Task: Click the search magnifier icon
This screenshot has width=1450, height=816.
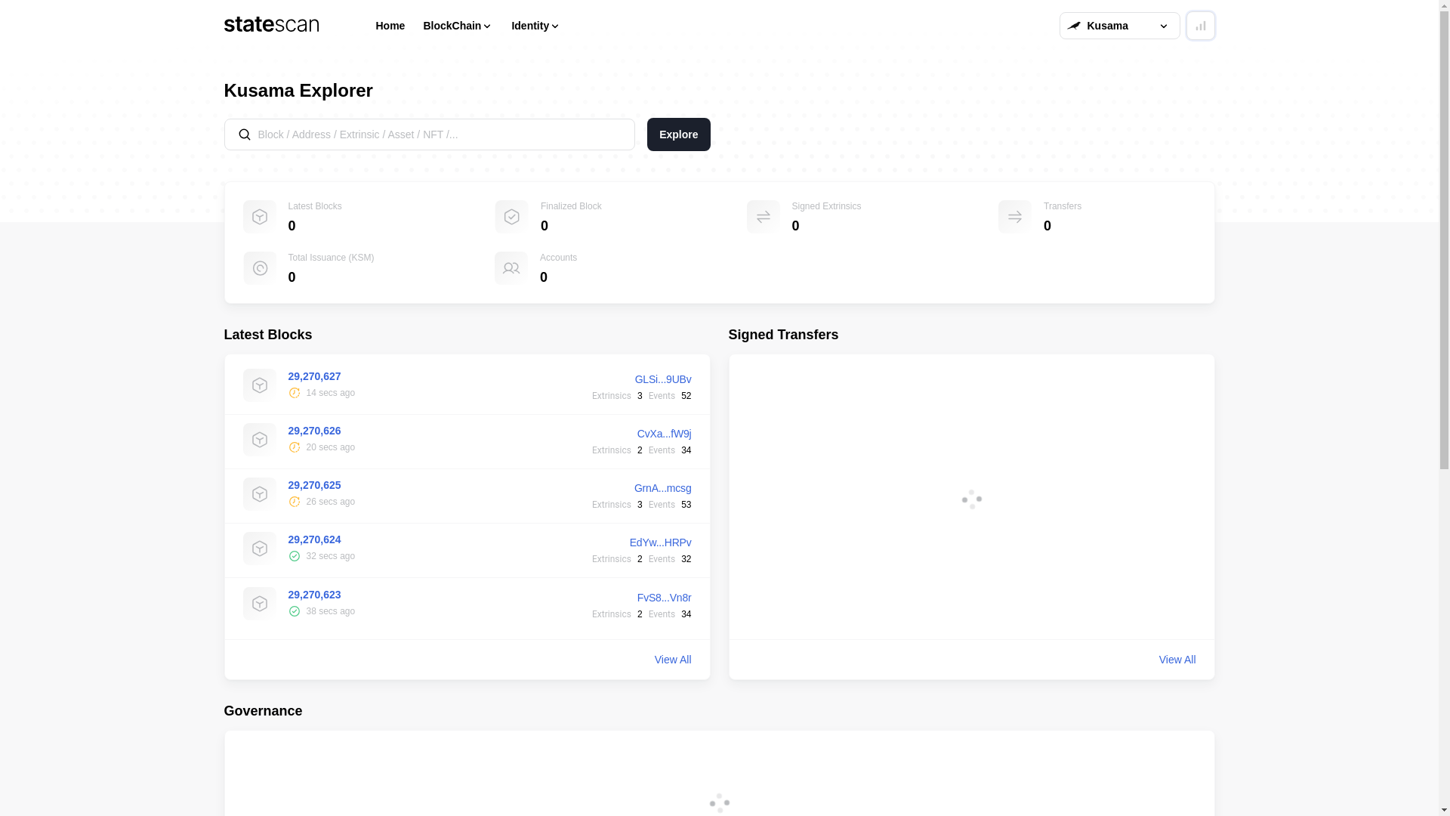Action: (244, 134)
